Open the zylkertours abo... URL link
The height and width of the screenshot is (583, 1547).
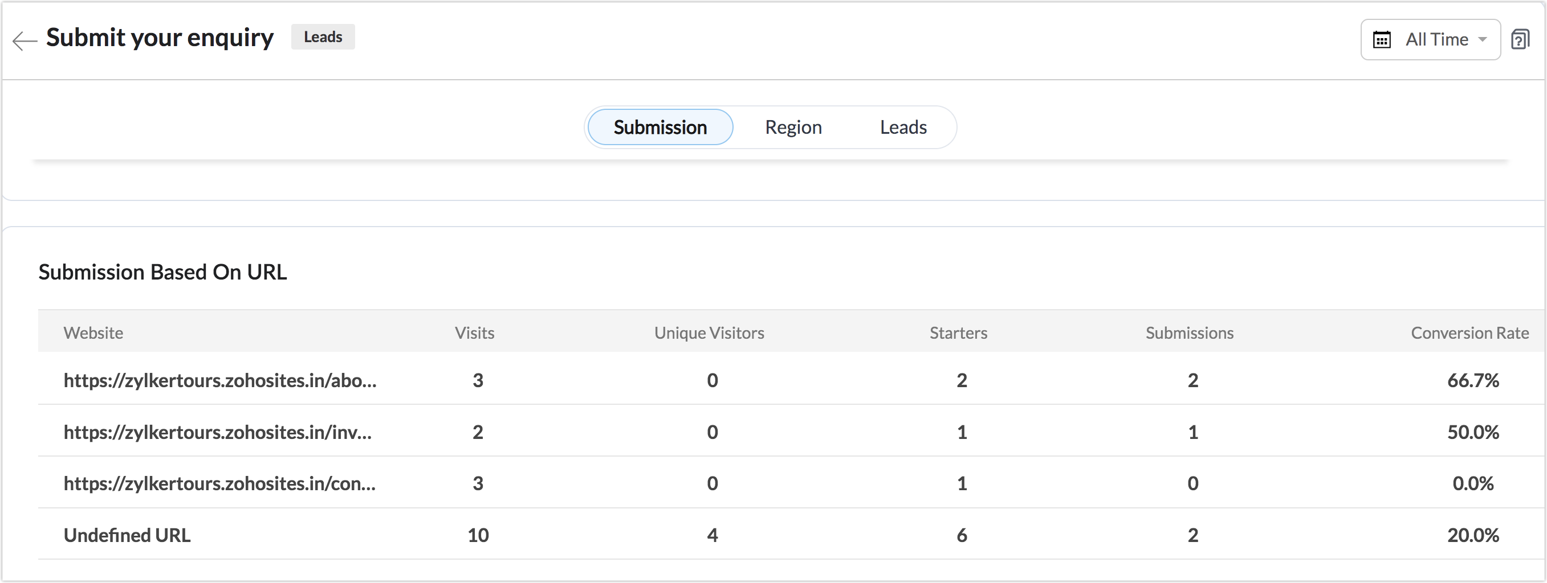click(x=220, y=380)
